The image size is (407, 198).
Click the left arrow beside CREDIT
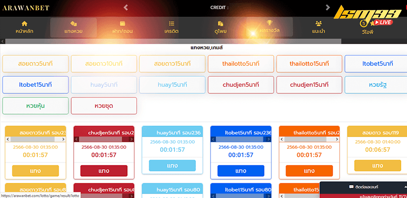(x=126, y=8)
